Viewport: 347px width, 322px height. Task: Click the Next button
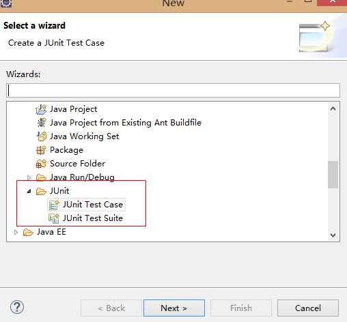174,308
